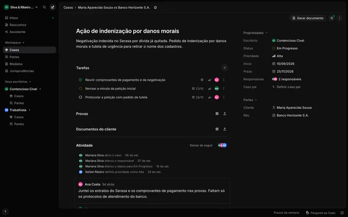Screen dimensions: 348x217
Task: Open Partes in the Workspace section
Action: pos(29,57)
